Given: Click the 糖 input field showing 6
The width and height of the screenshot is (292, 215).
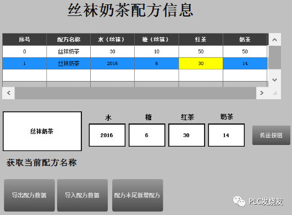Looking at the screenshot, I should (147, 135).
